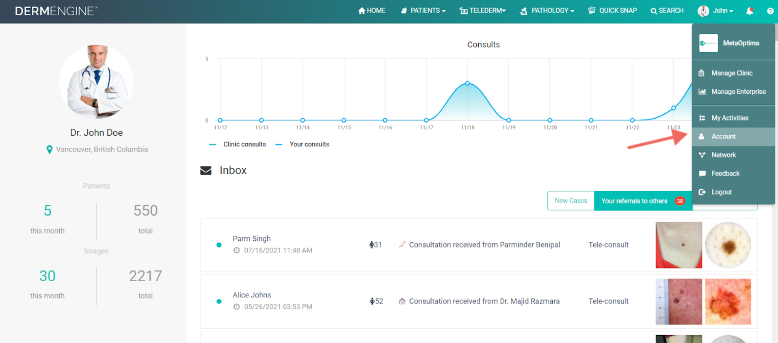Screen dimensions: 778x343
Task: Switch to New Cases tab
Action: (x=571, y=201)
